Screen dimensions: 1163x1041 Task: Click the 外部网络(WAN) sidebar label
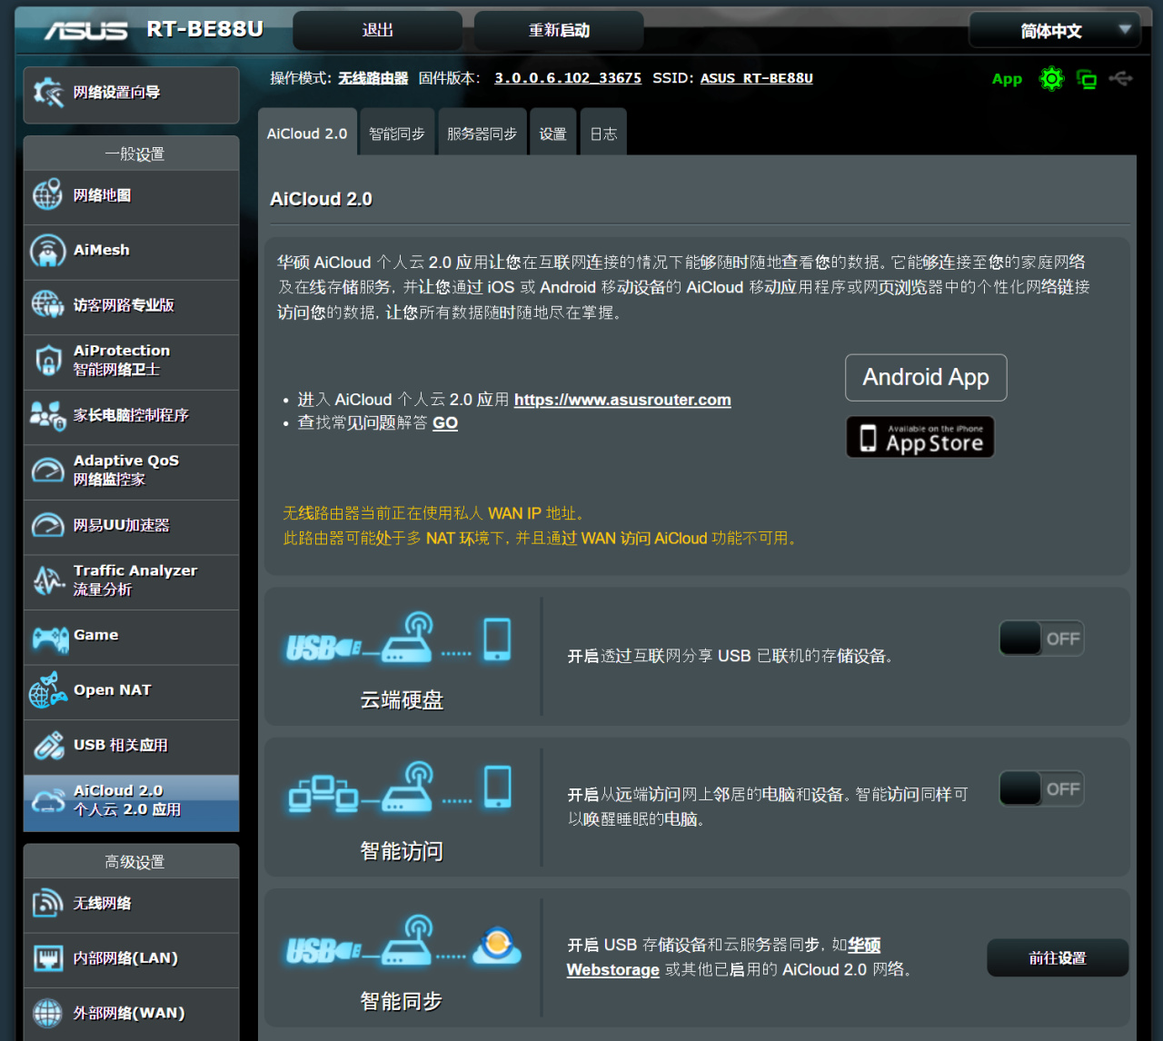129,1013
